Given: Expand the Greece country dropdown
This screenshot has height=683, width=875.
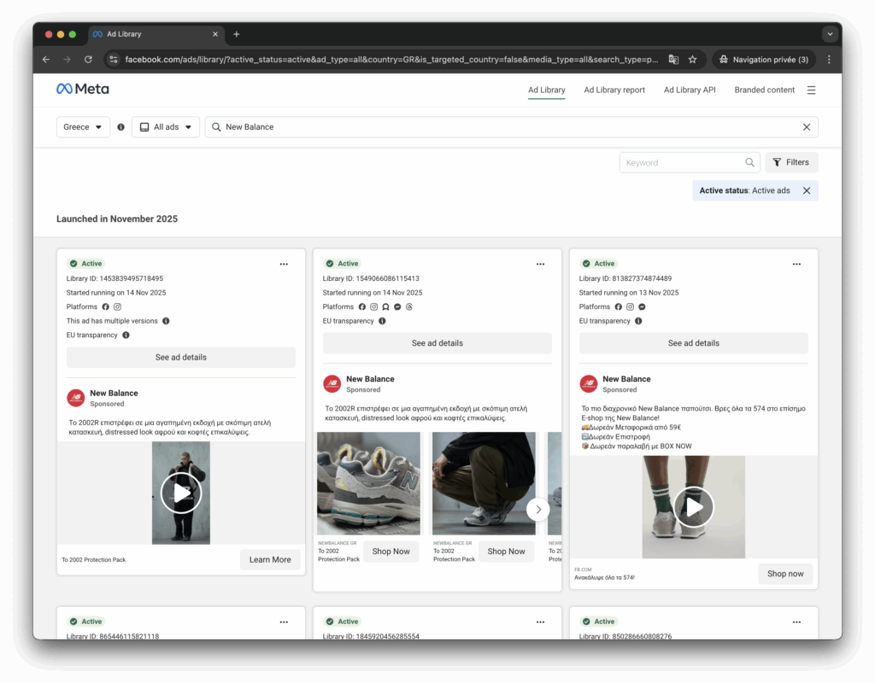Looking at the screenshot, I should (84, 127).
